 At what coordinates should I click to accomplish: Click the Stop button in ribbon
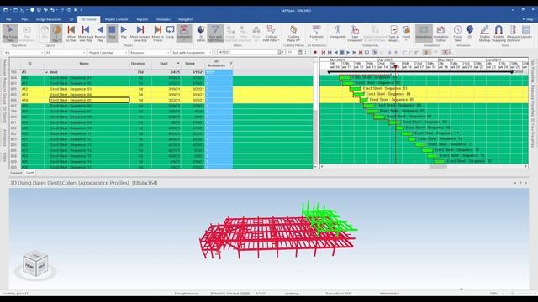click(112, 34)
